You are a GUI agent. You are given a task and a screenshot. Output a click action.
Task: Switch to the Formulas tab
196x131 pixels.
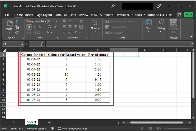click(x=61, y=15)
